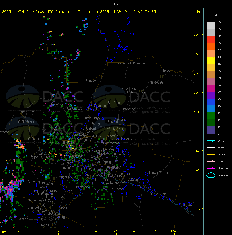Click the 'Ramblon' label near the 140 km line
Image resolution: width=232 pixels, height=235 pixels.
(91, 81)
